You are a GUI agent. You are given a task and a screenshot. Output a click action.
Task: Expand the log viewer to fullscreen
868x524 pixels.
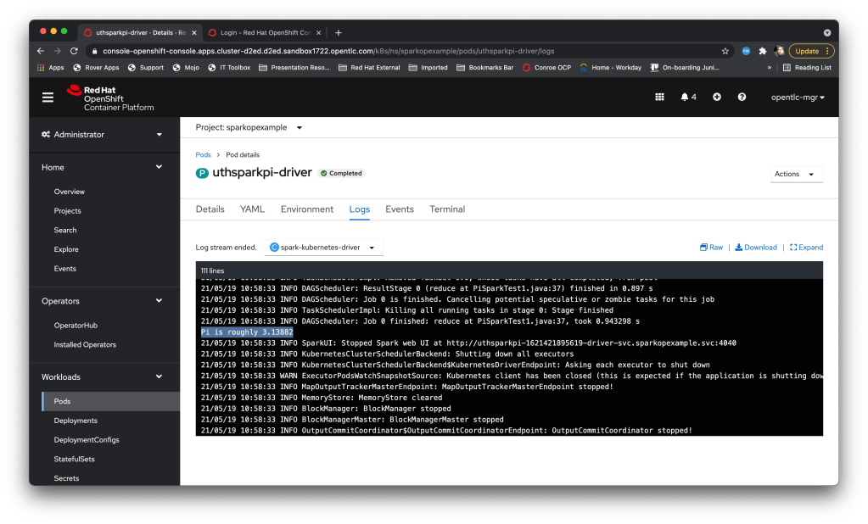[806, 248]
